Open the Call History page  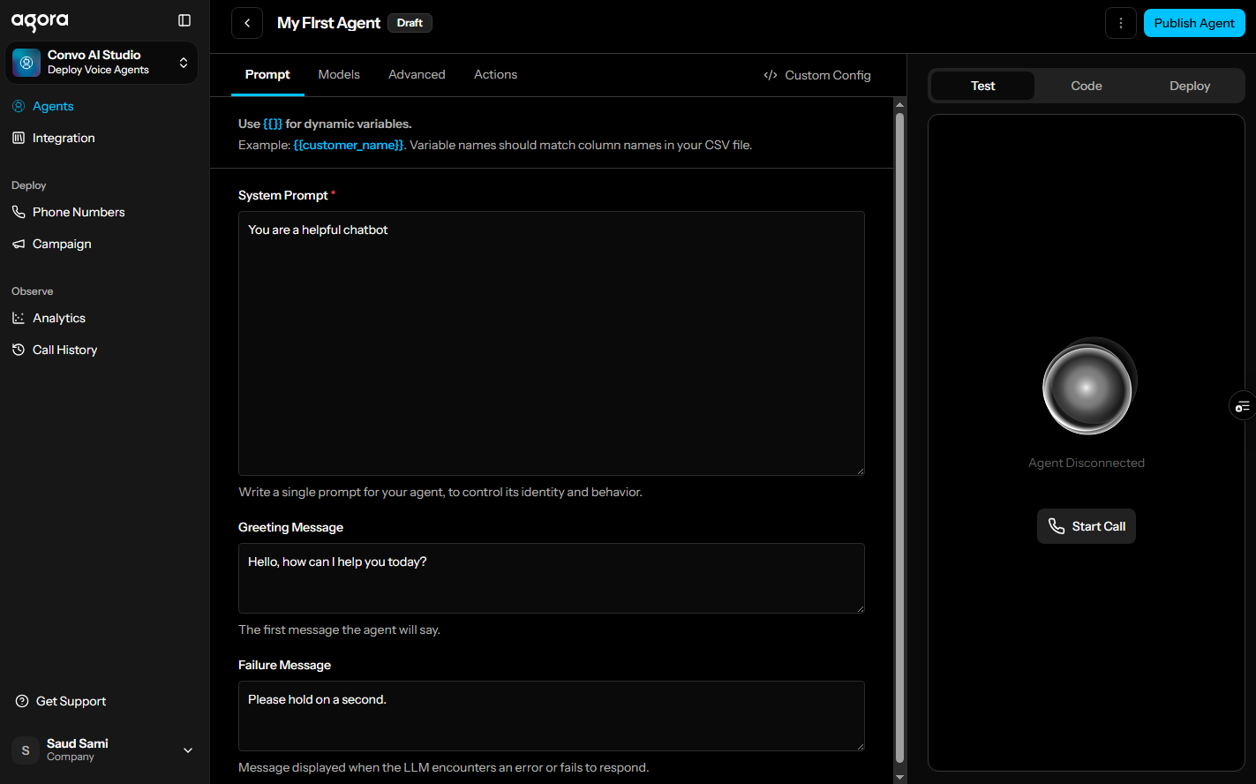point(64,350)
